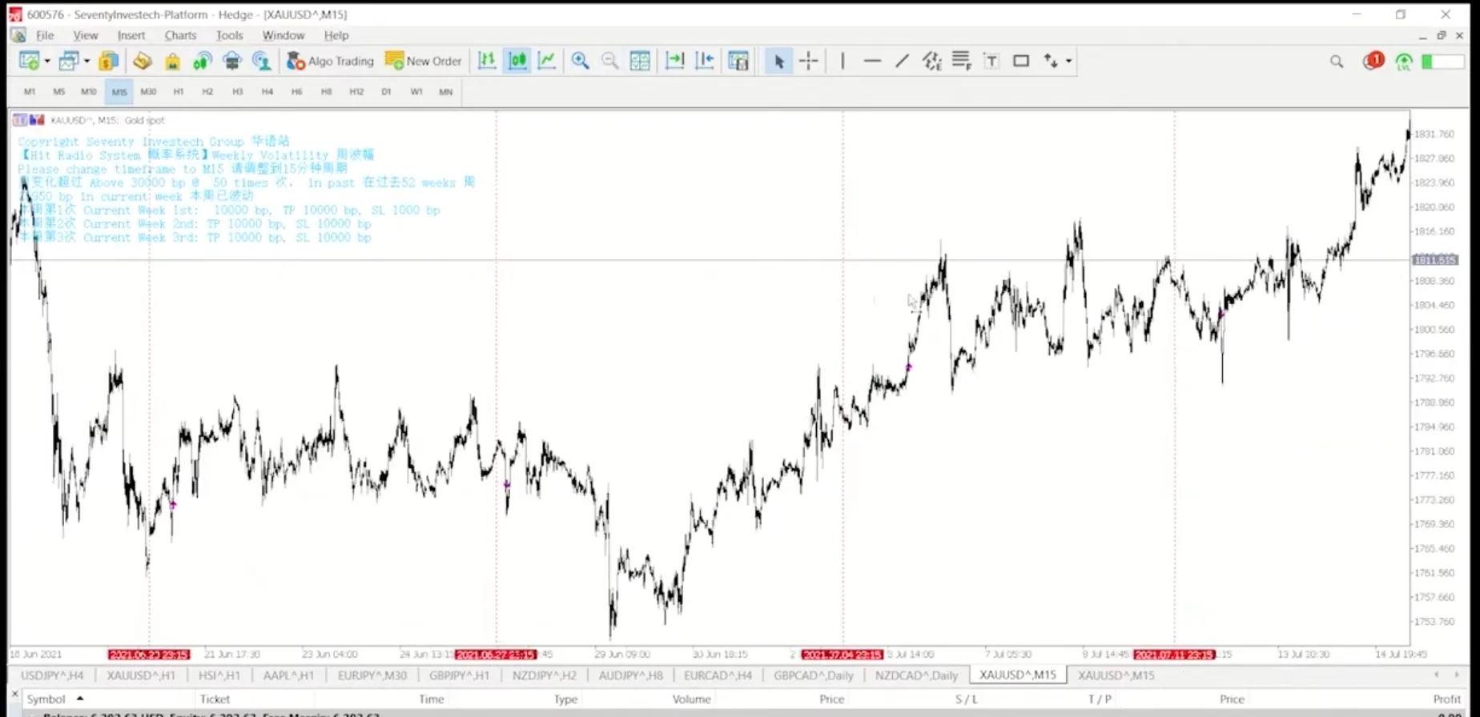This screenshot has width=1480, height=717.
Task: Switch chart to line chart mode
Action: [x=547, y=61]
